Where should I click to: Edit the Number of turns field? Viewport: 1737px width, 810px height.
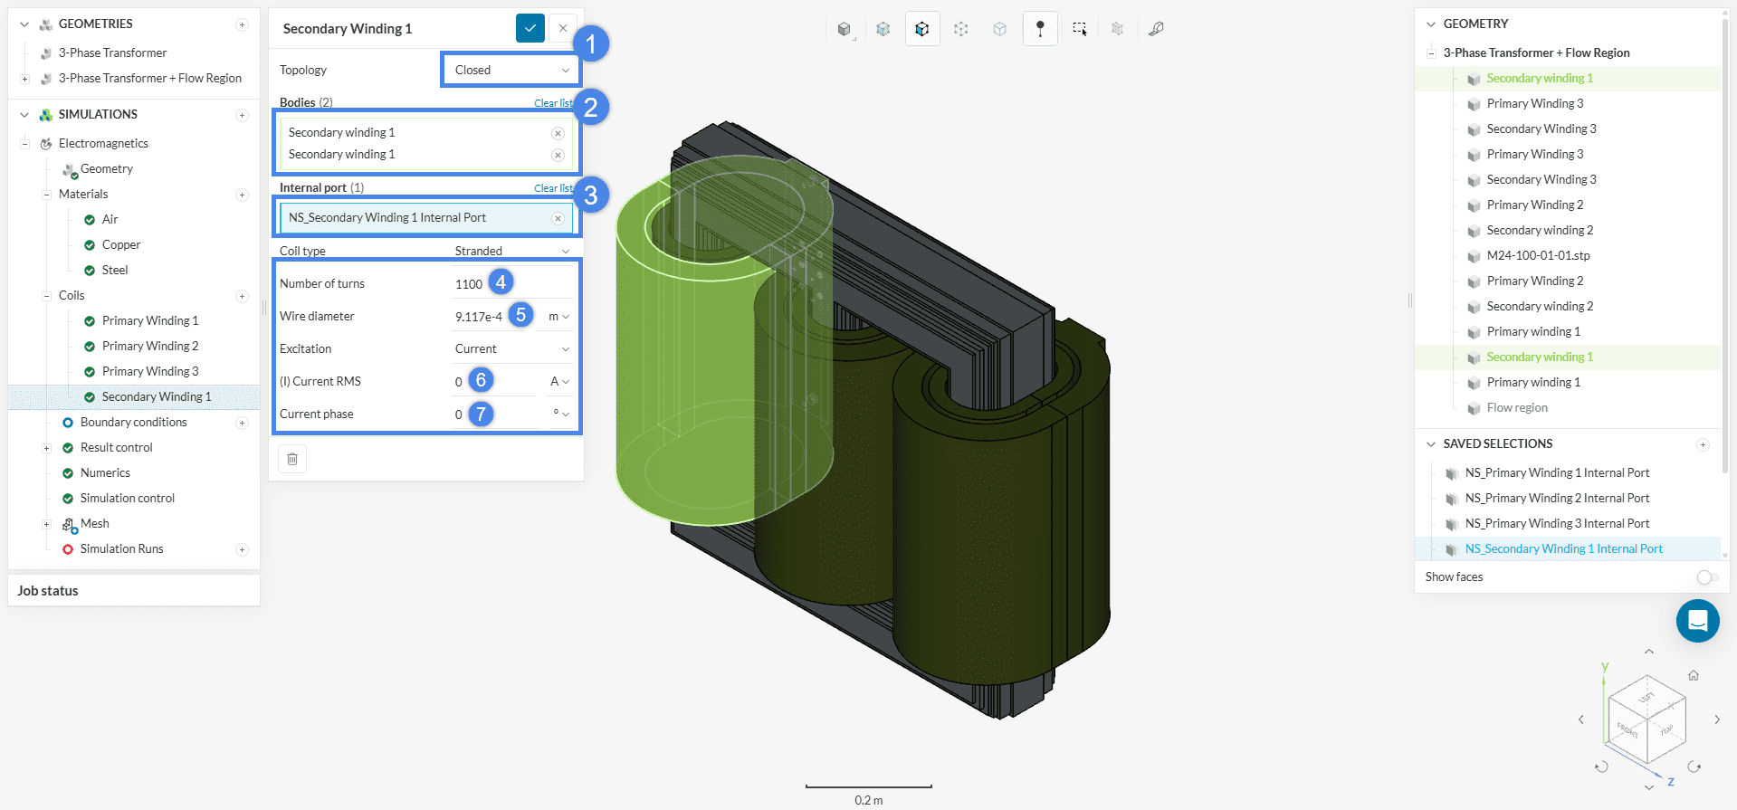[511, 283]
